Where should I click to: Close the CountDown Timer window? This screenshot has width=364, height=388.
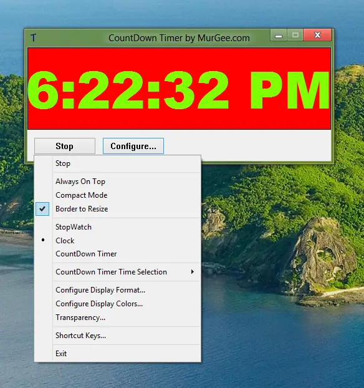pos(317,35)
